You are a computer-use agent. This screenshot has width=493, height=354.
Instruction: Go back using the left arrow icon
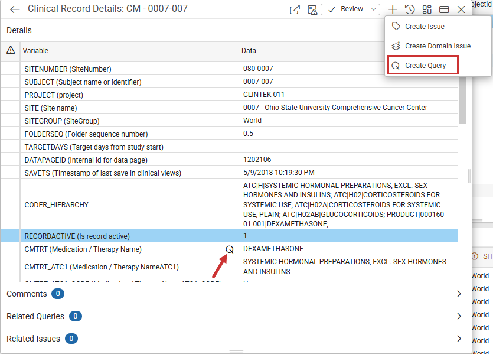[15, 9]
